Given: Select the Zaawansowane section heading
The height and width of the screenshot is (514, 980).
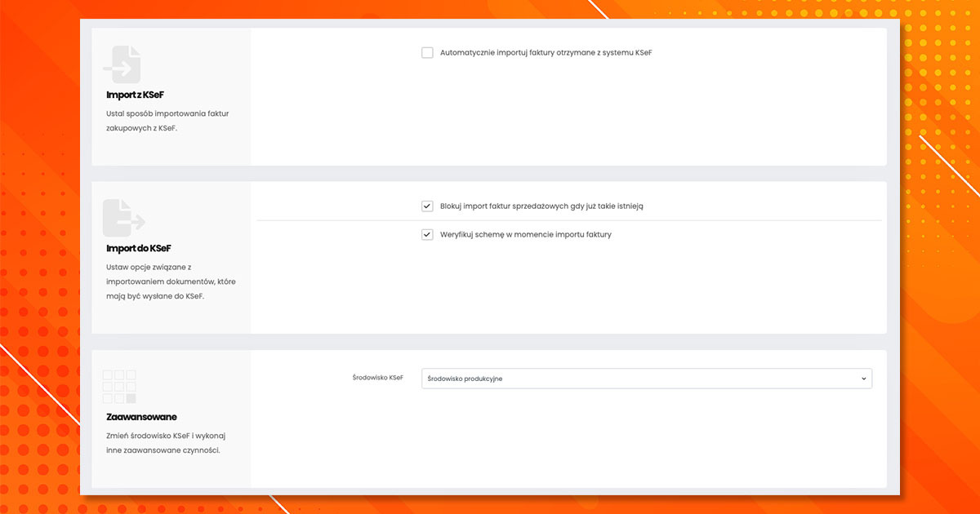Looking at the screenshot, I should pos(141,417).
